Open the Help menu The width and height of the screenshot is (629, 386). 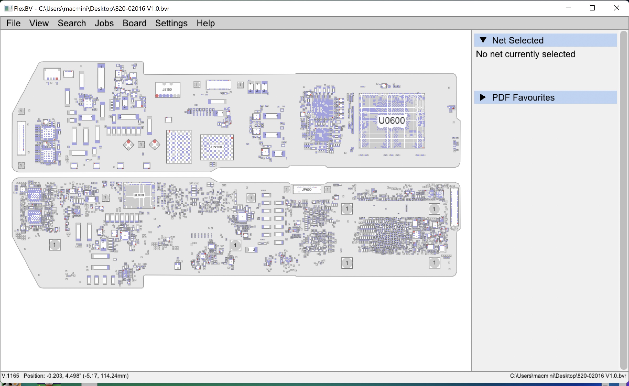pyautogui.click(x=206, y=23)
